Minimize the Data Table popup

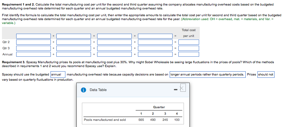[x=176, y=90]
